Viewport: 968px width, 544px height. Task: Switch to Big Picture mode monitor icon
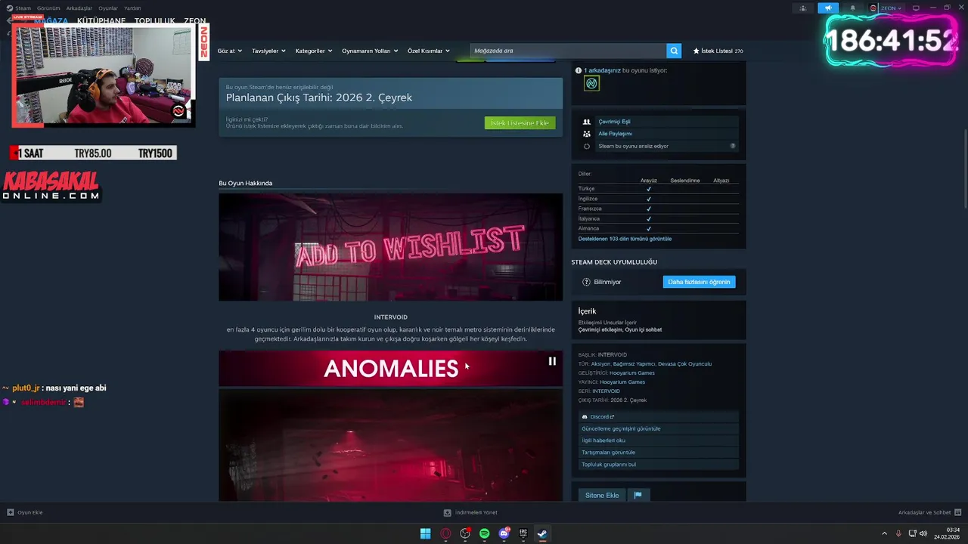pyautogui.click(x=916, y=8)
